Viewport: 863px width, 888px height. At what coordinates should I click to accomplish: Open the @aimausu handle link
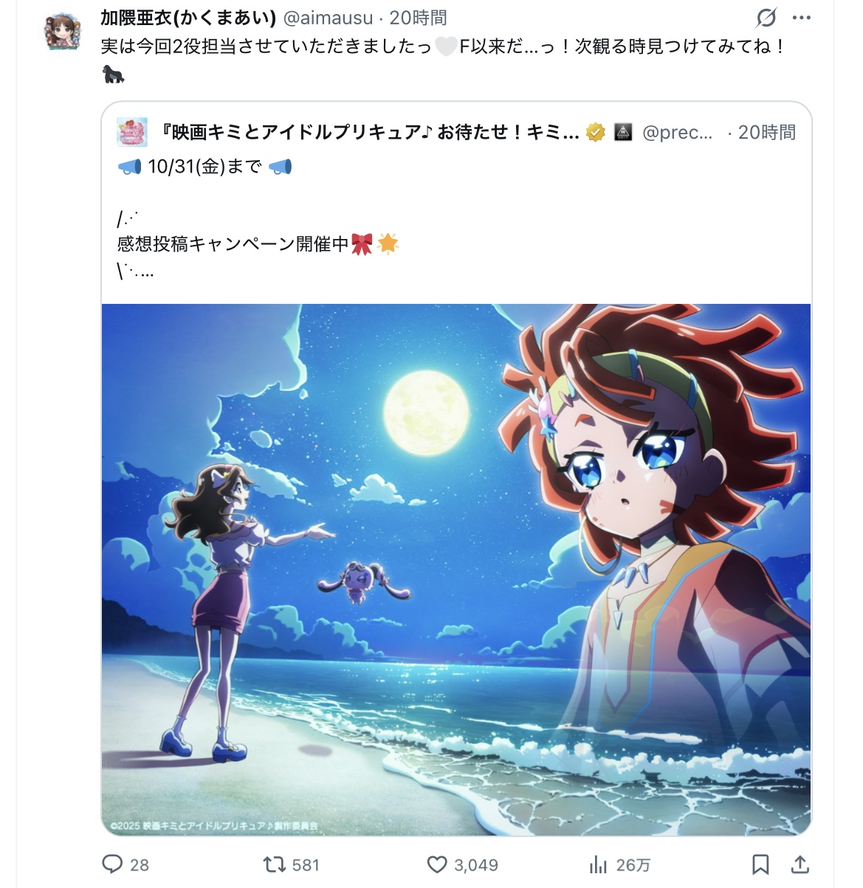tap(329, 18)
